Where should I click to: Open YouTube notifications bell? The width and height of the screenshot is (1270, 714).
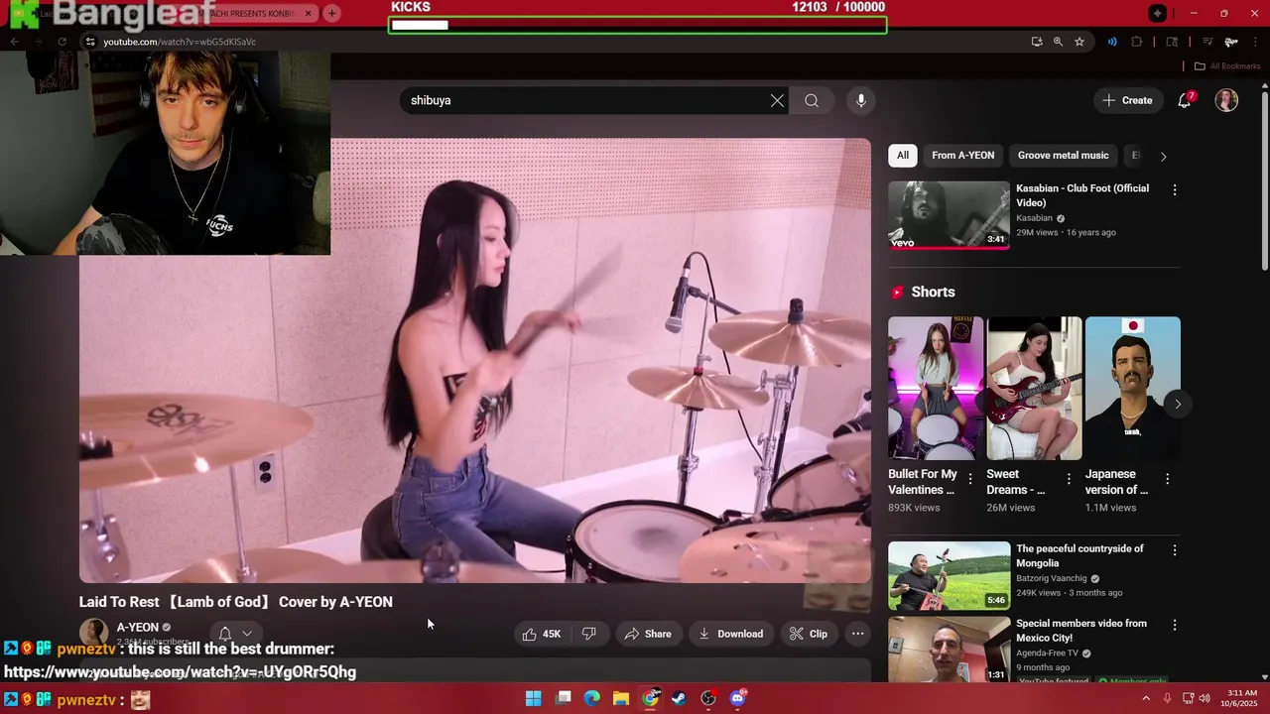[1184, 100]
